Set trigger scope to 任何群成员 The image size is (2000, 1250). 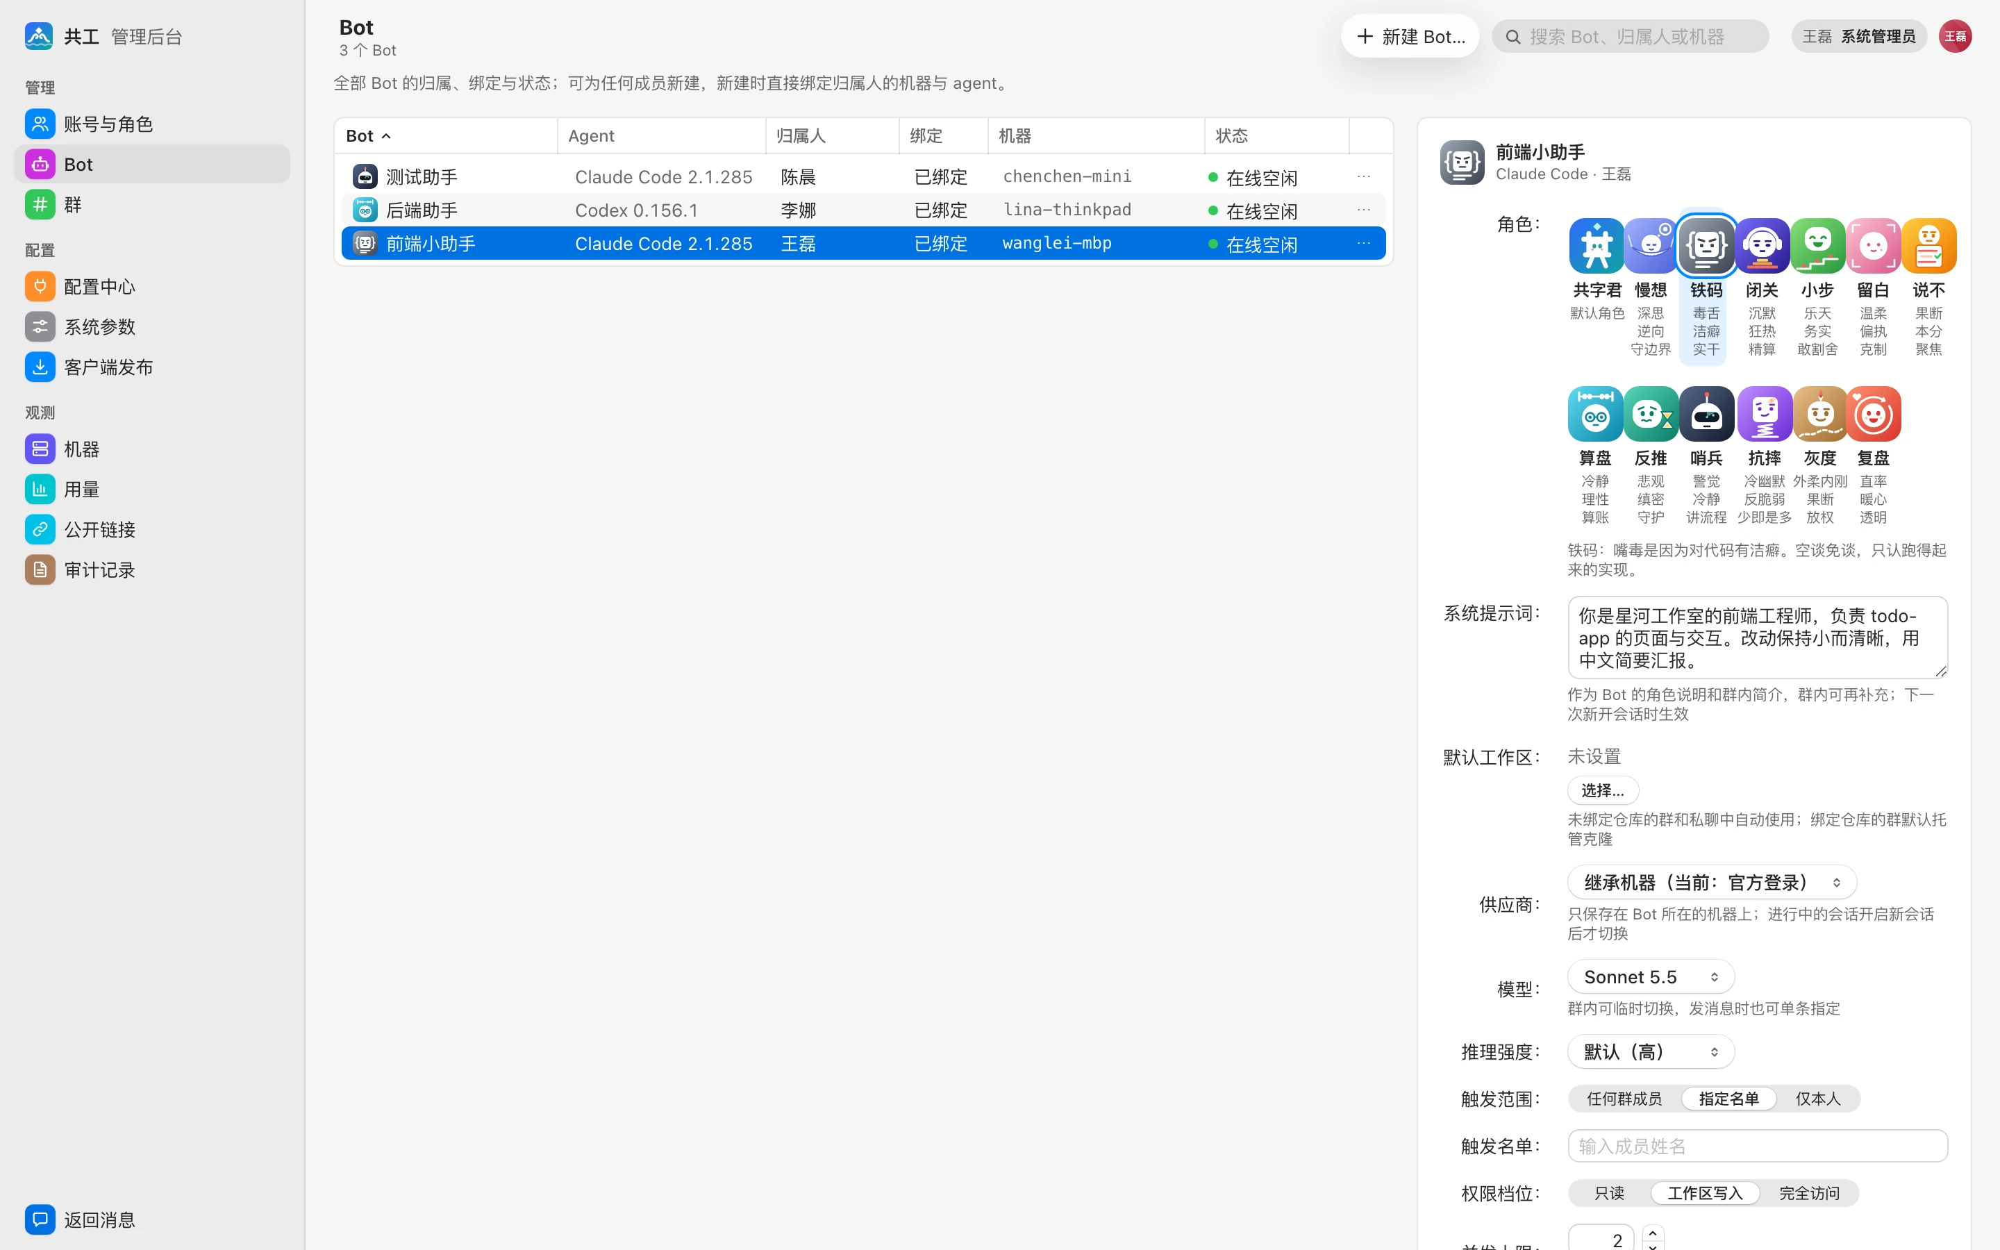[x=1624, y=1099]
